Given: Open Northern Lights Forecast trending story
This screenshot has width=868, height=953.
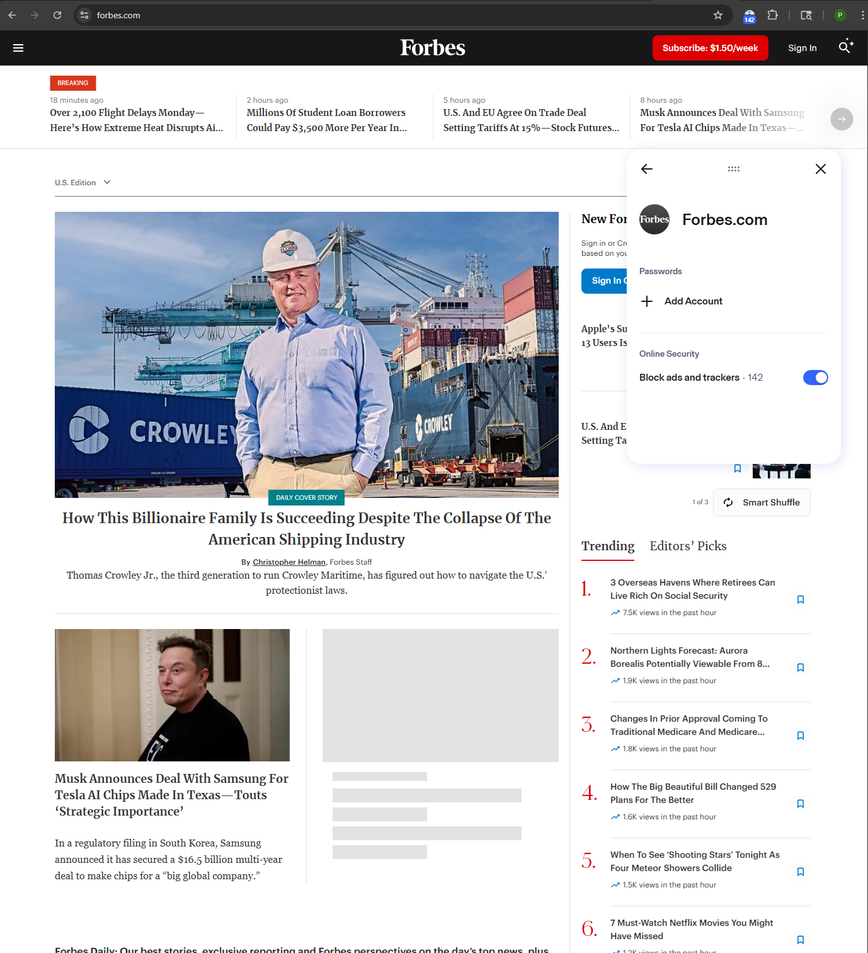Looking at the screenshot, I should click(690, 657).
